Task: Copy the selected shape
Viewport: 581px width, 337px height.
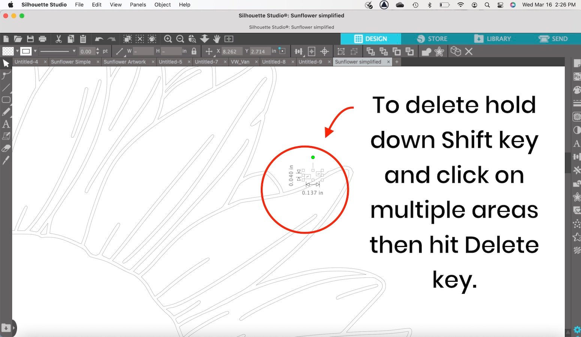Action: 71,39
